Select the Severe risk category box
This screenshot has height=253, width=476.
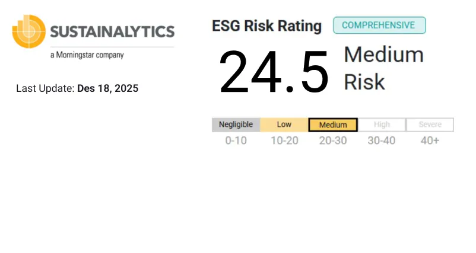click(430, 125)
